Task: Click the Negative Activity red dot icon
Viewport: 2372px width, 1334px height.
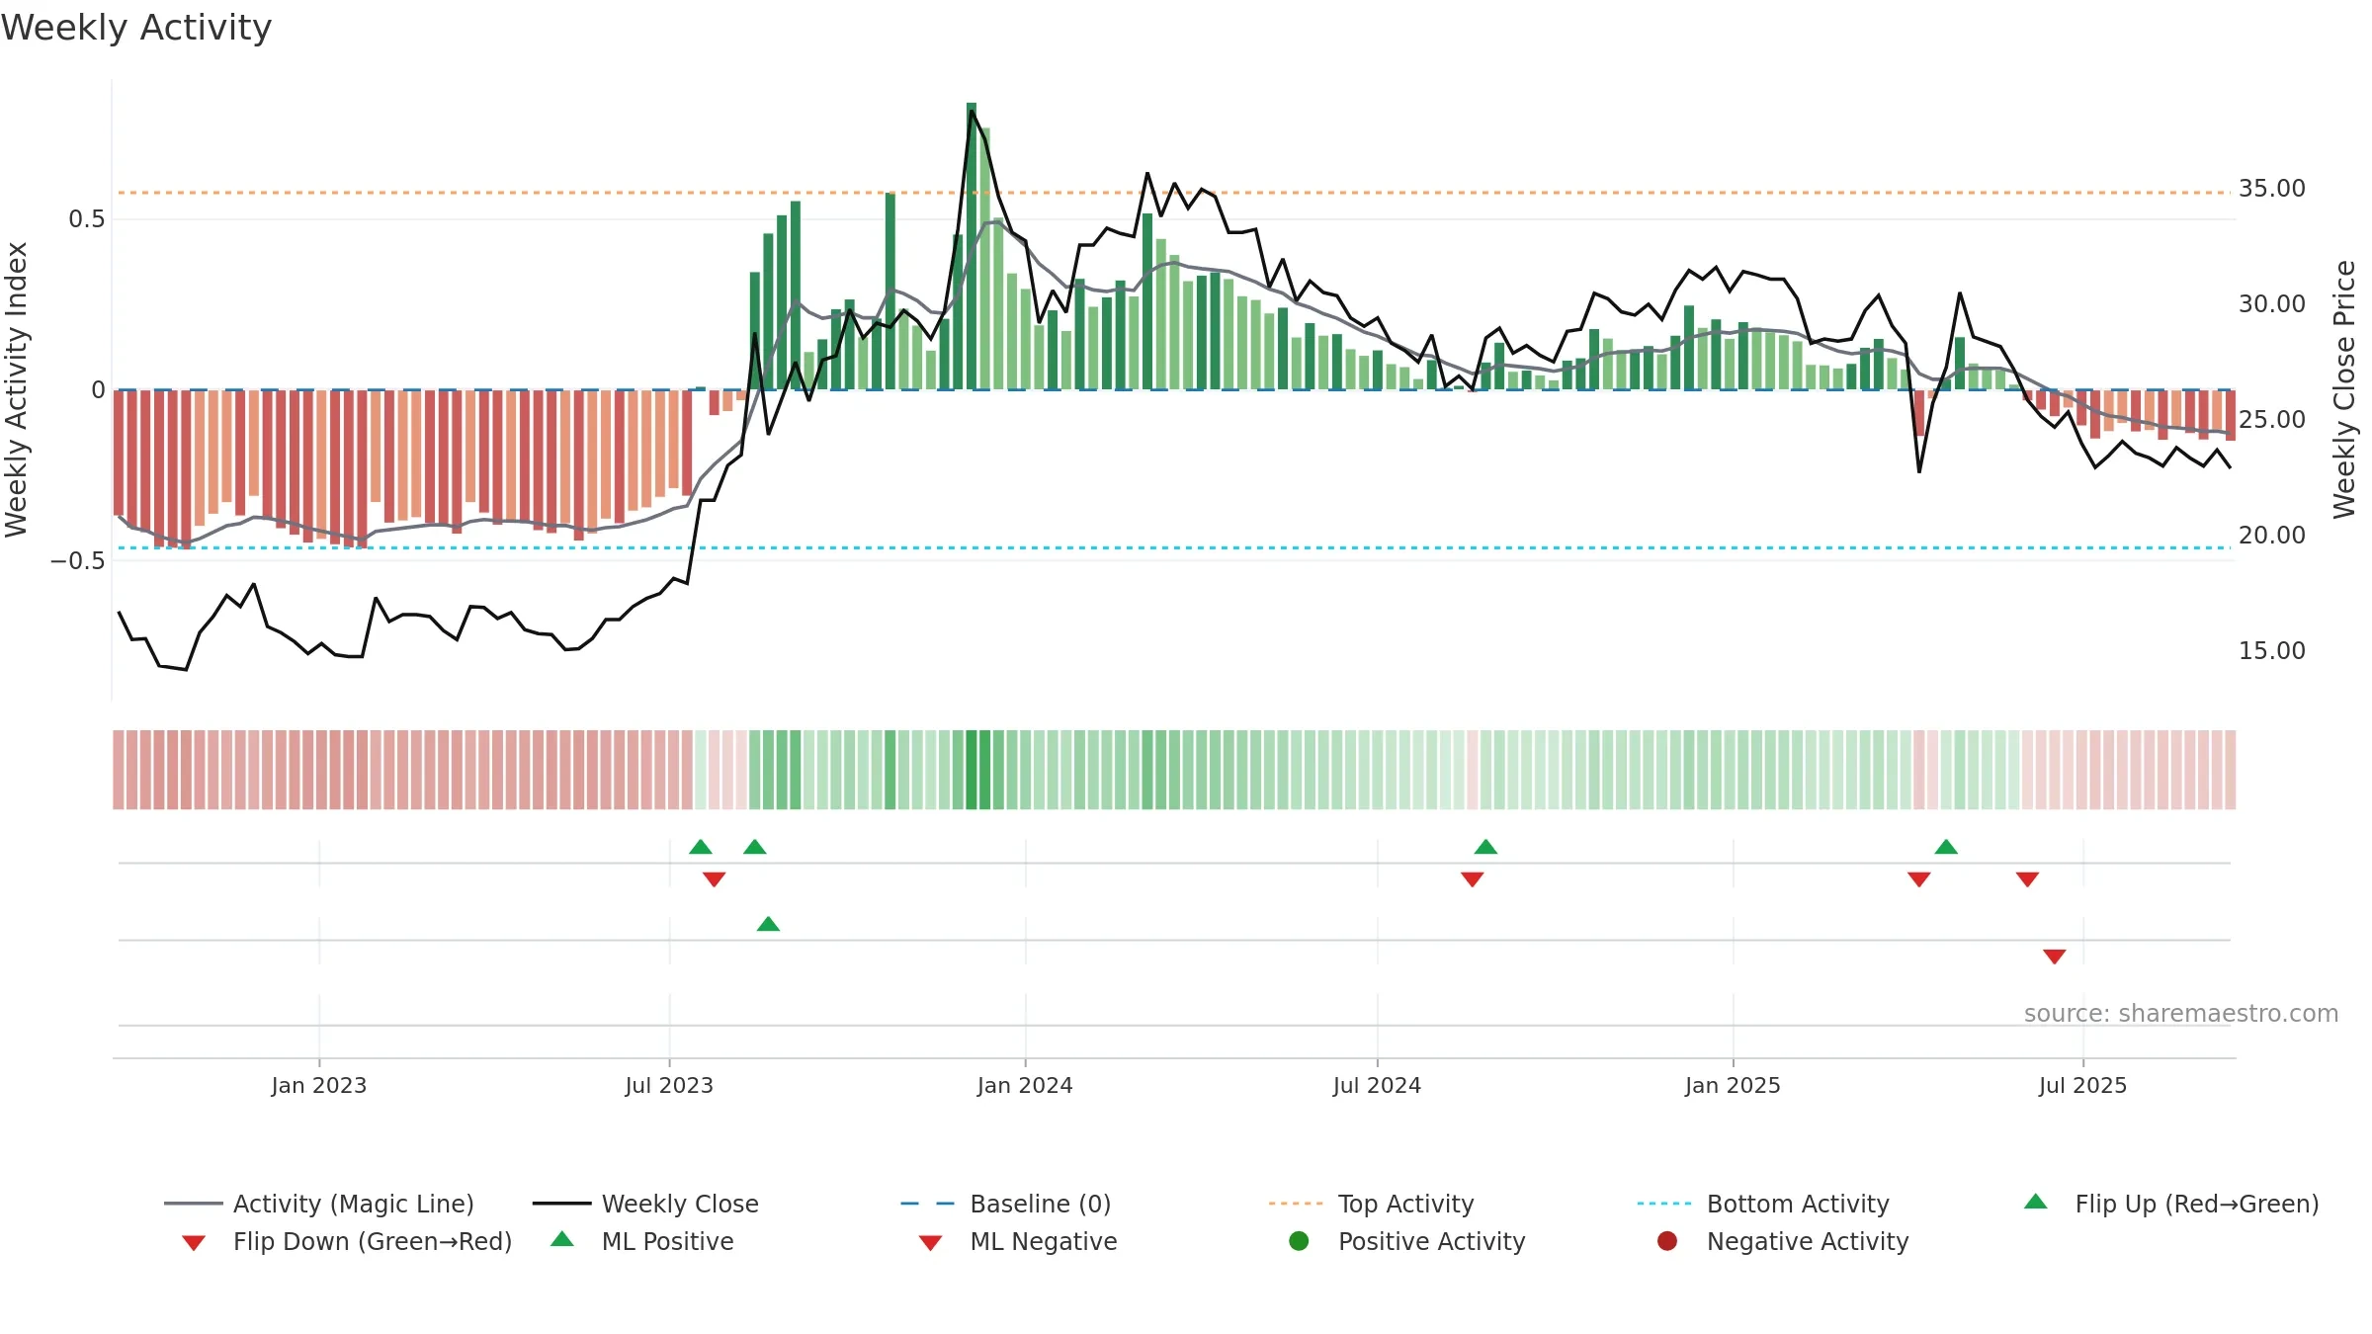Action: [1667, 1240]
